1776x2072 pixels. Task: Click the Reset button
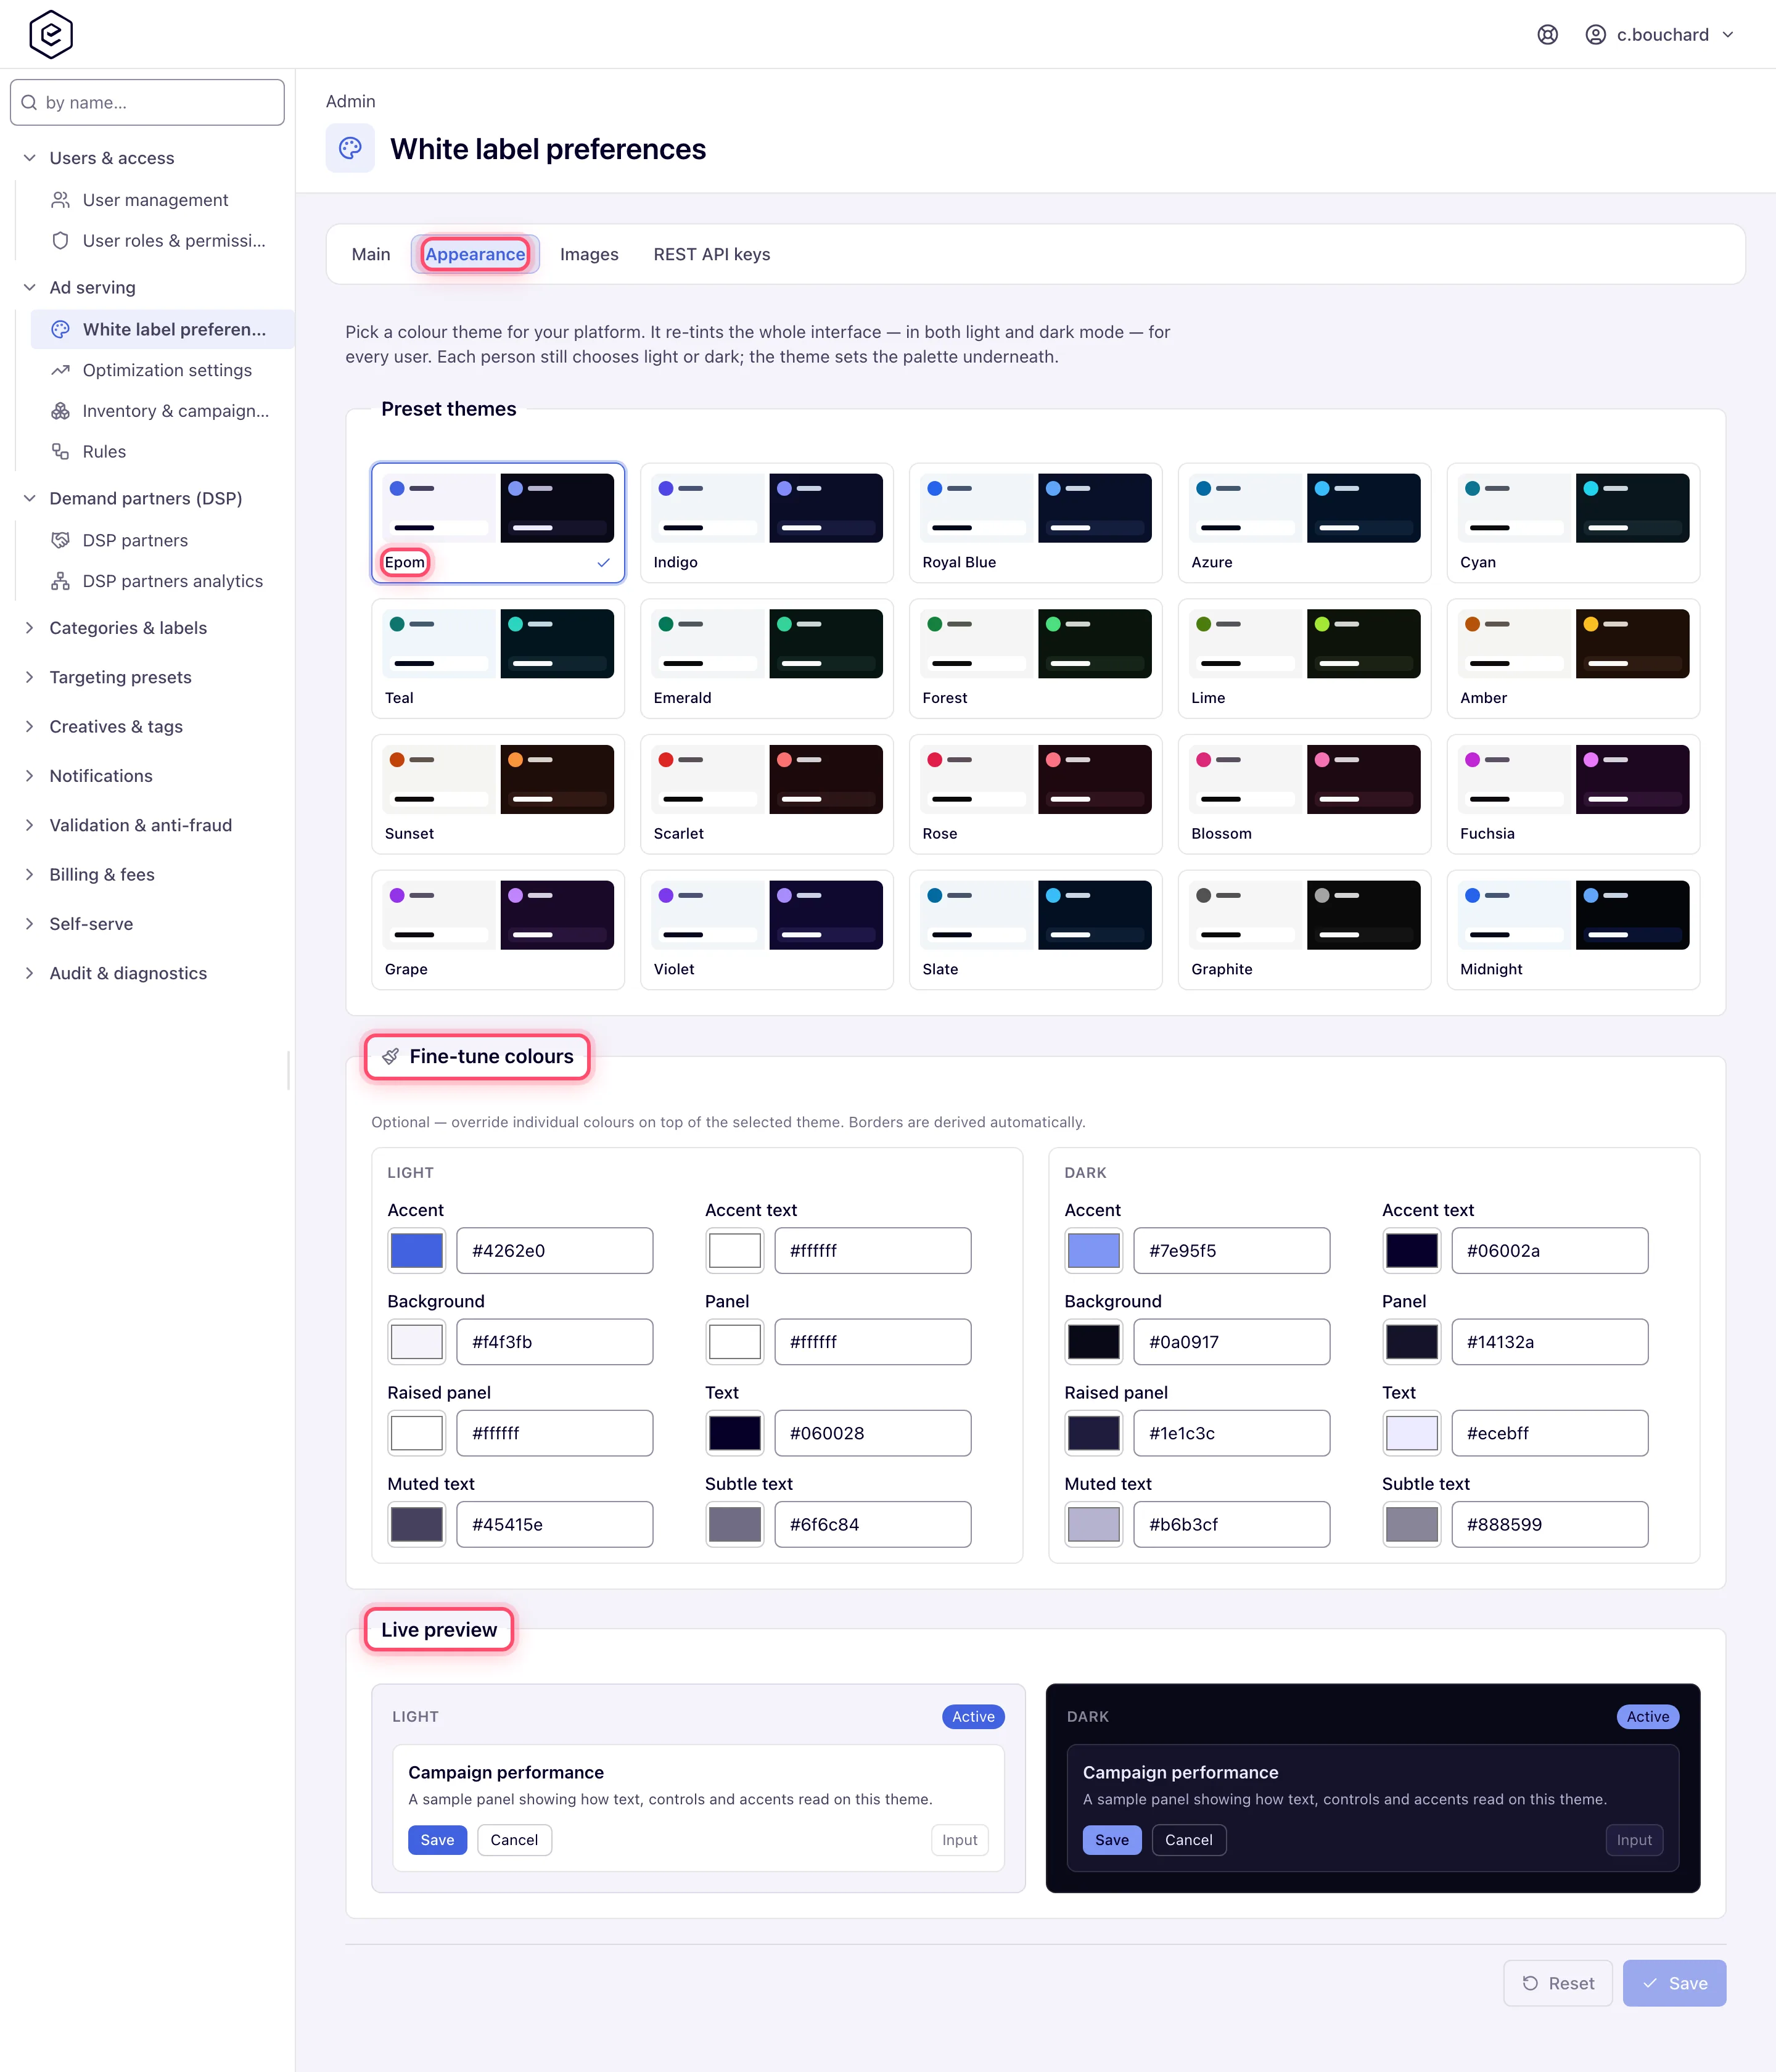[1558, 1983]
